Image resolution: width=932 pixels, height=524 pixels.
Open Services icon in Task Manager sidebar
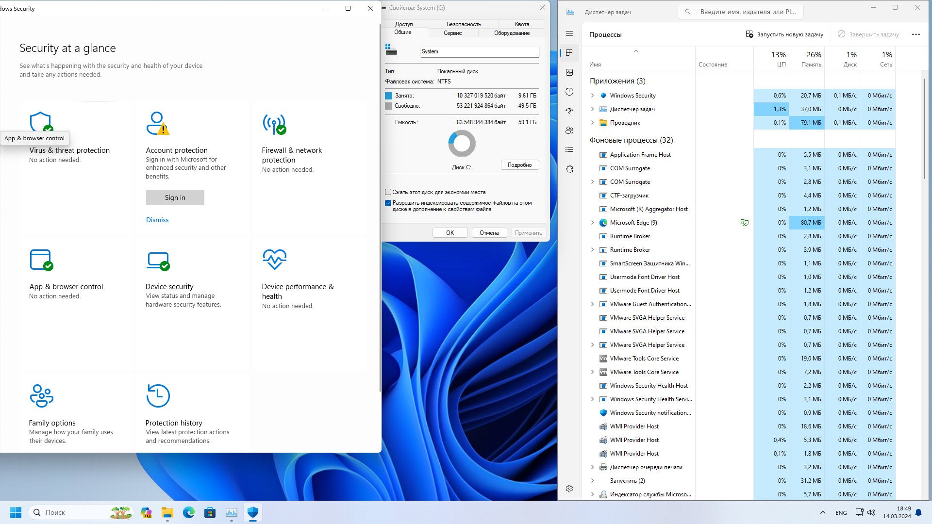click(x=569, y=169)
